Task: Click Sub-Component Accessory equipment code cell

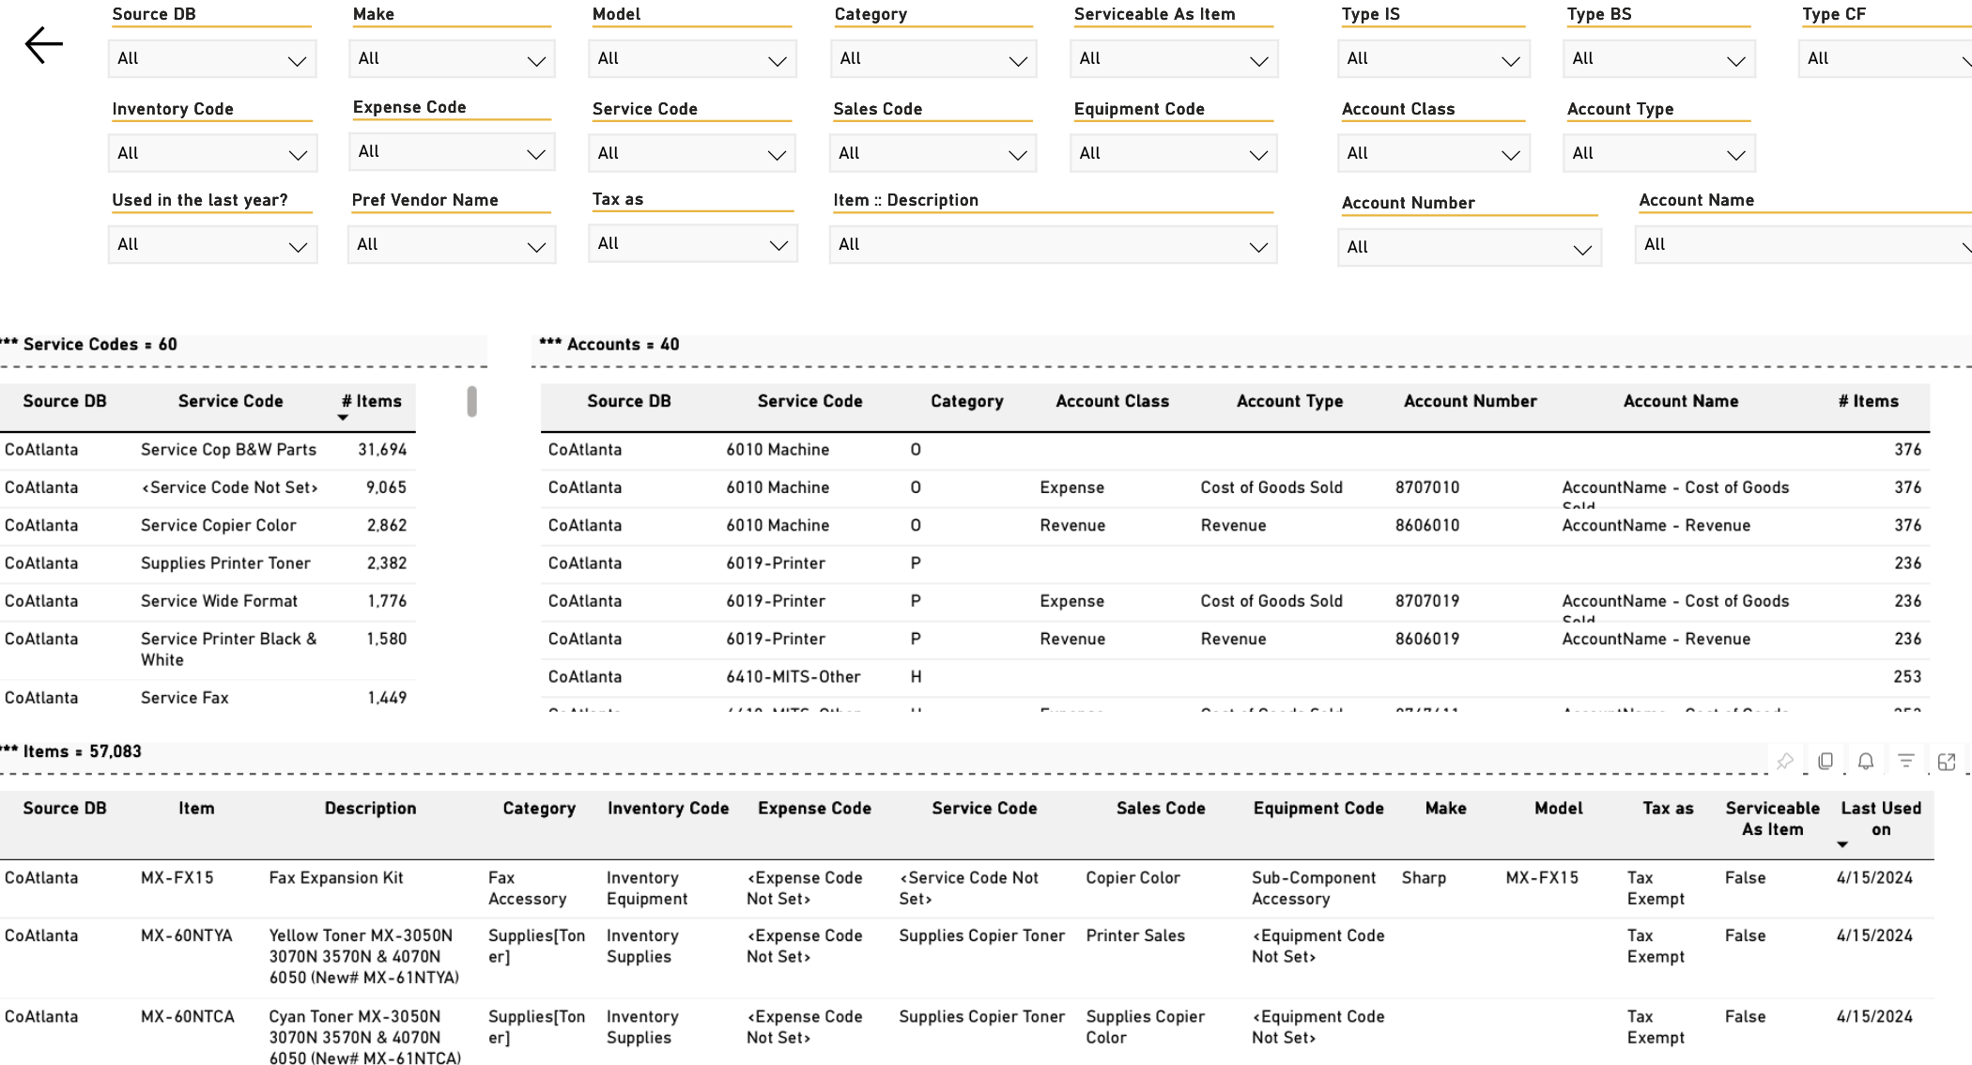Action: point(1314,888)
